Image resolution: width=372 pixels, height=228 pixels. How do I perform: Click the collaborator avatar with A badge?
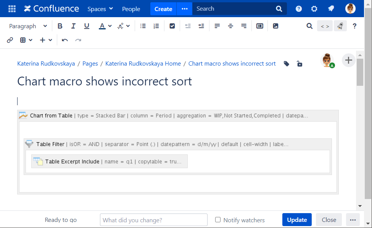point(327,61)
